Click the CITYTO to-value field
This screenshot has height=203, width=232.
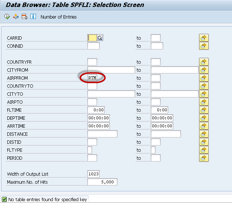coord(175,94)
